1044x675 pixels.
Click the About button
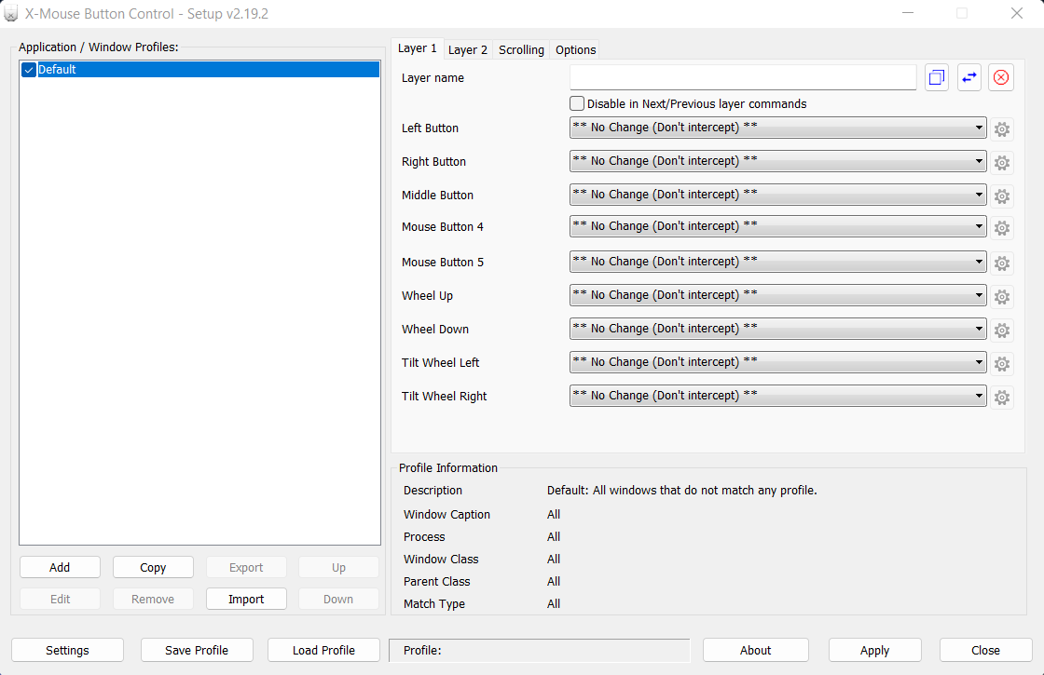pos(756,651)
